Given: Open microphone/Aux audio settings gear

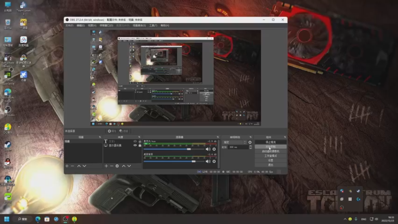Looking at the screenshot, I should (x=214, y=149).
